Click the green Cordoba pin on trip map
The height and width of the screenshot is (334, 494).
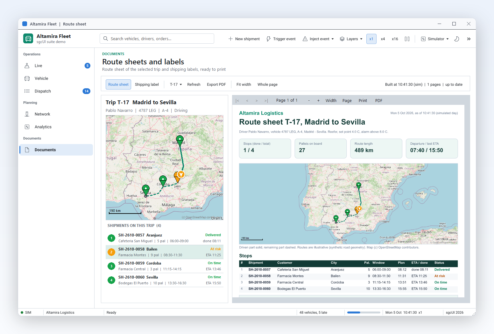[163, 180]
